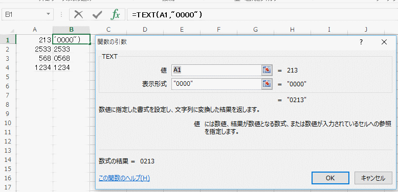The width and height of the screenshot is (398, 192).
Task: Open Insert Function via fx icon
Action: (116, 15)
